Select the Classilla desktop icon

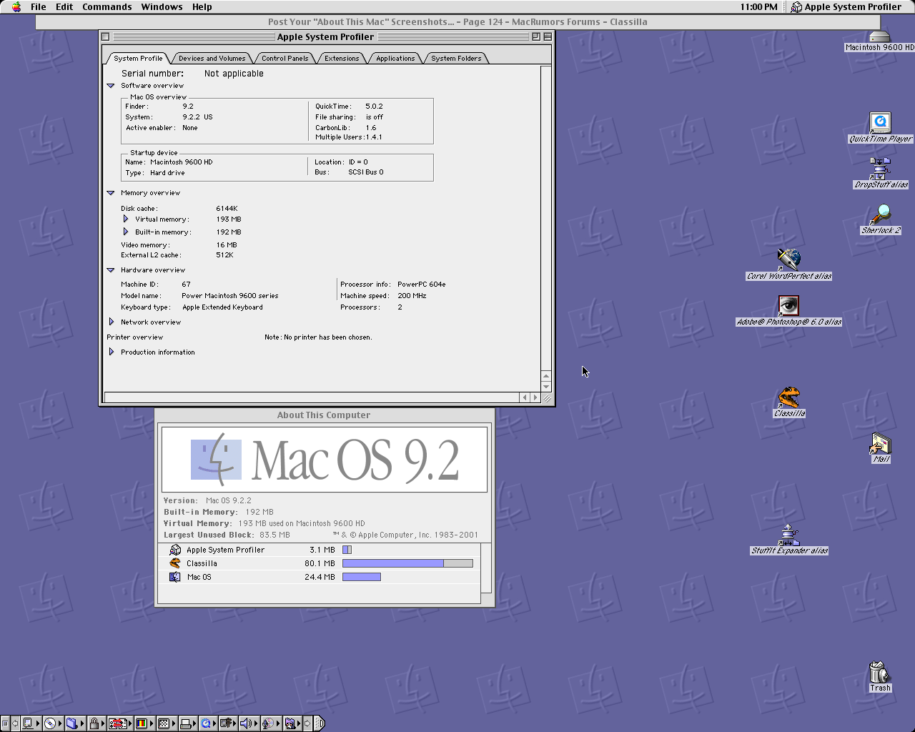click(x=788, y=397)
